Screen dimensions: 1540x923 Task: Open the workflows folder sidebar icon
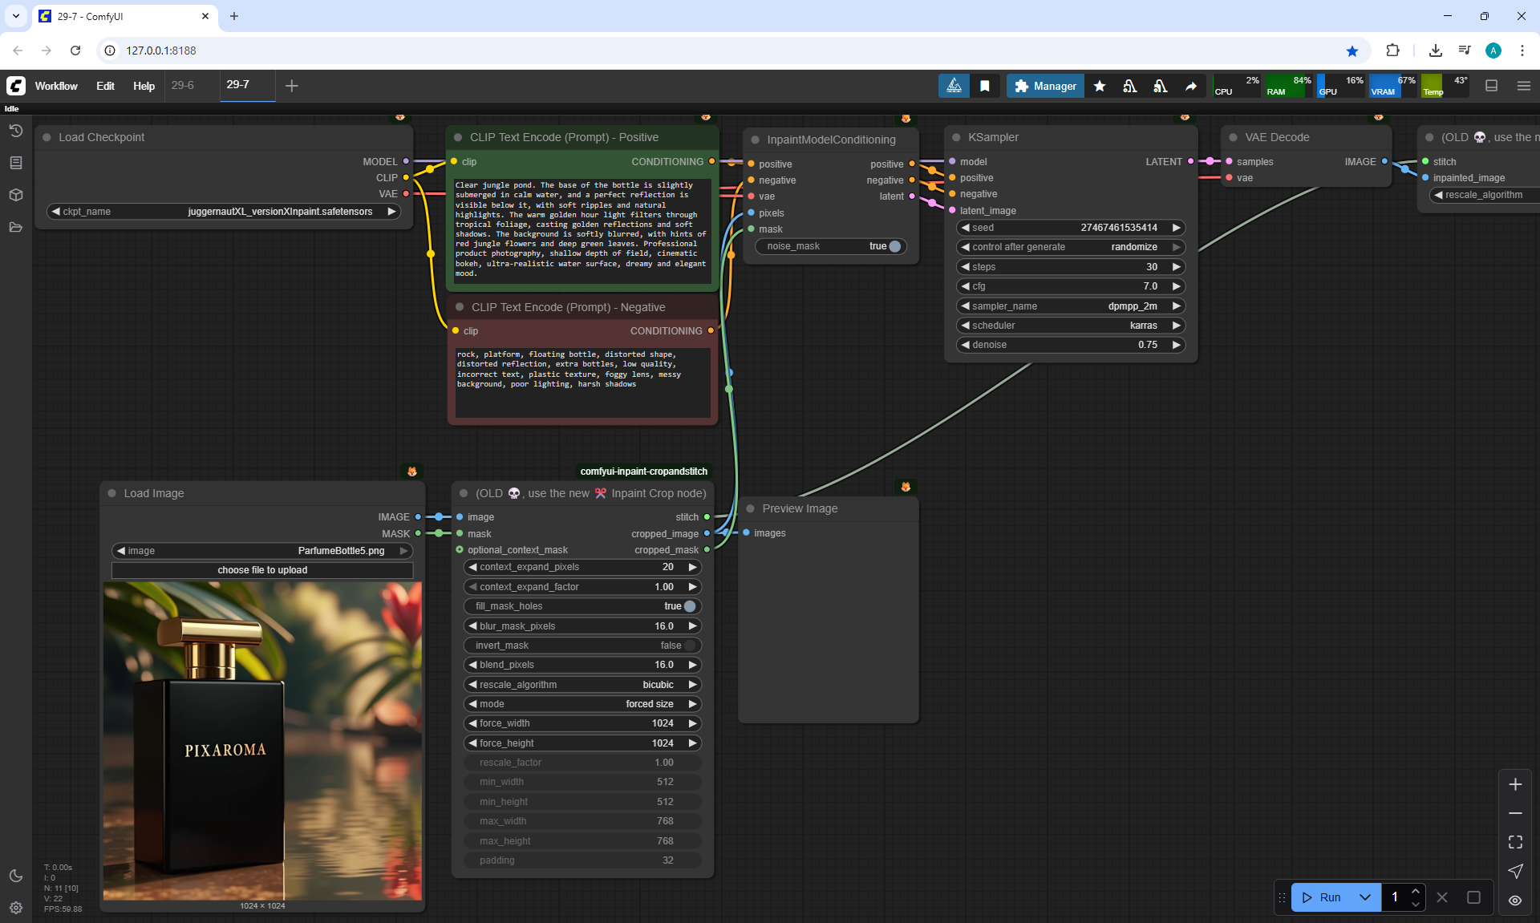(x=15, y=227)
